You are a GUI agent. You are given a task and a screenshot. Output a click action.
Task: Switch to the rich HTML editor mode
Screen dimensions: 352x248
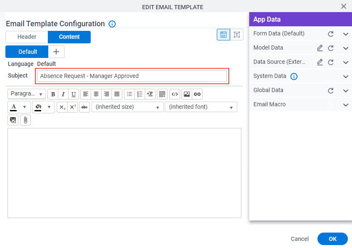click(223, 35)
